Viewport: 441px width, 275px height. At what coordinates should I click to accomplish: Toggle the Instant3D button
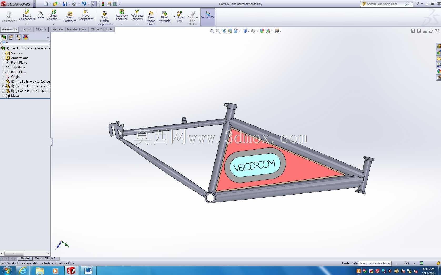208,17
